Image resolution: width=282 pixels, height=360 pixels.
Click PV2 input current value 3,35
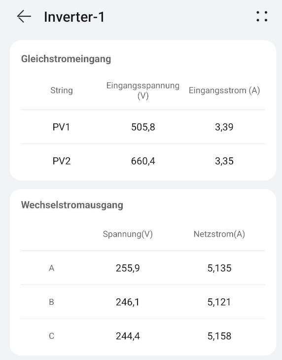coord(224,161)
